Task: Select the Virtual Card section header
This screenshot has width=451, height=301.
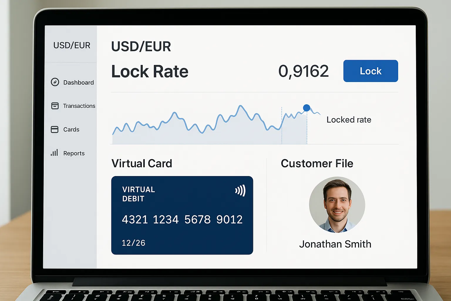Action: [142, 163]
